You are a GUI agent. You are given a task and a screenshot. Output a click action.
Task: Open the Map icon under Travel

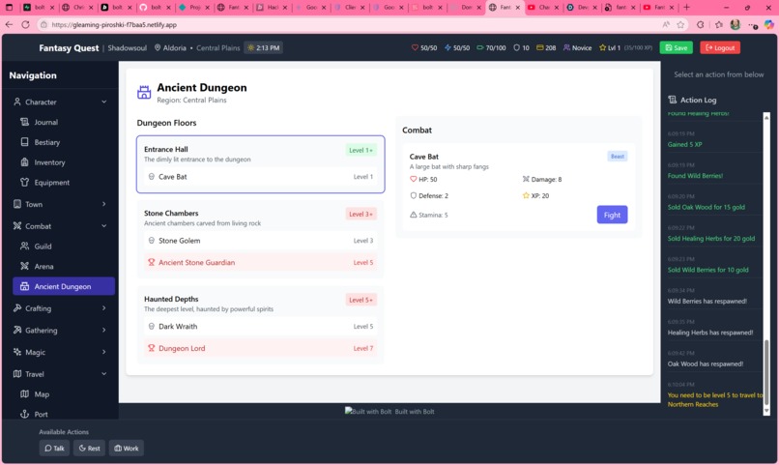(24, 394)
